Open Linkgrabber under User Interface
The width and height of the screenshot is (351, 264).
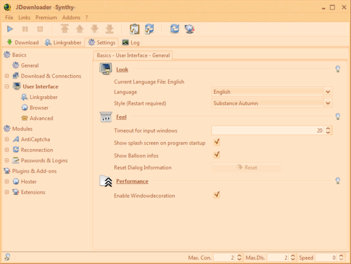click(43, 97)
